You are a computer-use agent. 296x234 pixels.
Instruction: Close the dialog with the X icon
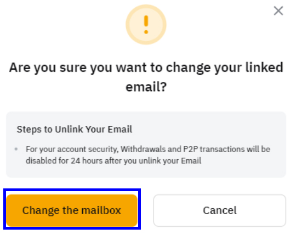pos(278,11)
